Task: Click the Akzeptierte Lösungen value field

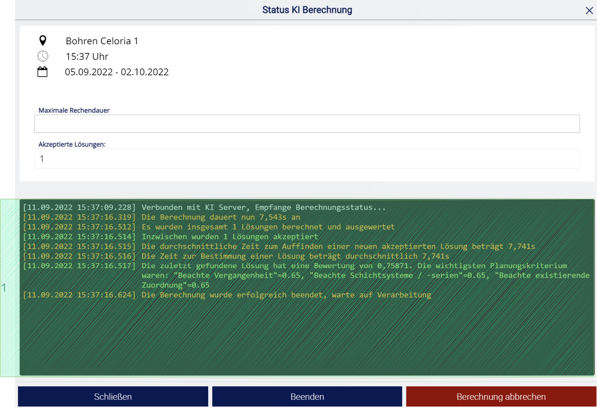Action: tap(307, 158)
